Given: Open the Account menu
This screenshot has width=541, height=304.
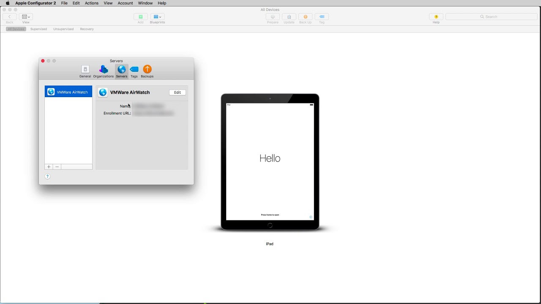Looking at the screenshot, I should click(x=125, y=3).
